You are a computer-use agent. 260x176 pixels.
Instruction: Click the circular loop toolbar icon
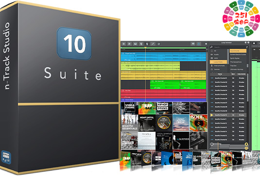[x=159, y=44]
